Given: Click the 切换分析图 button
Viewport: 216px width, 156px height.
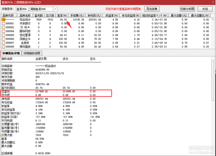Looking at the screenshot, I should click(x=187, y=9).
